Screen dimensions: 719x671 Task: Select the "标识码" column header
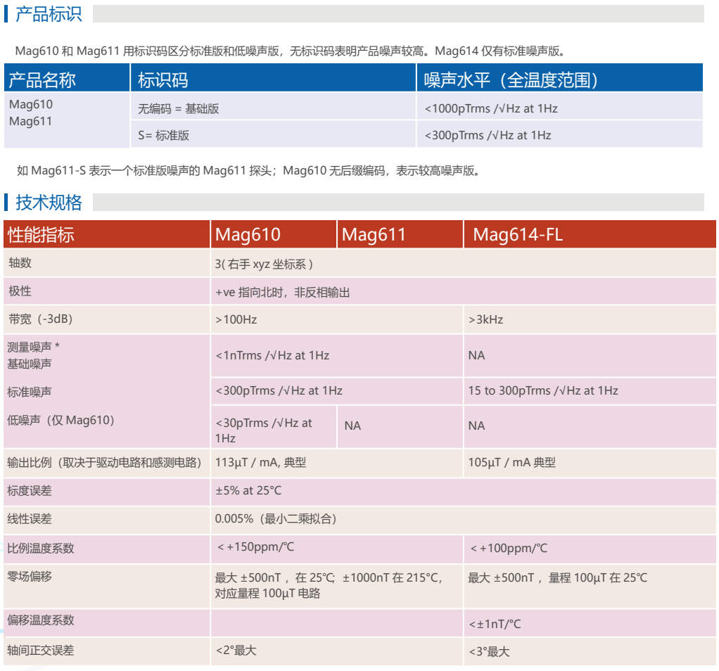click(163, 79)
